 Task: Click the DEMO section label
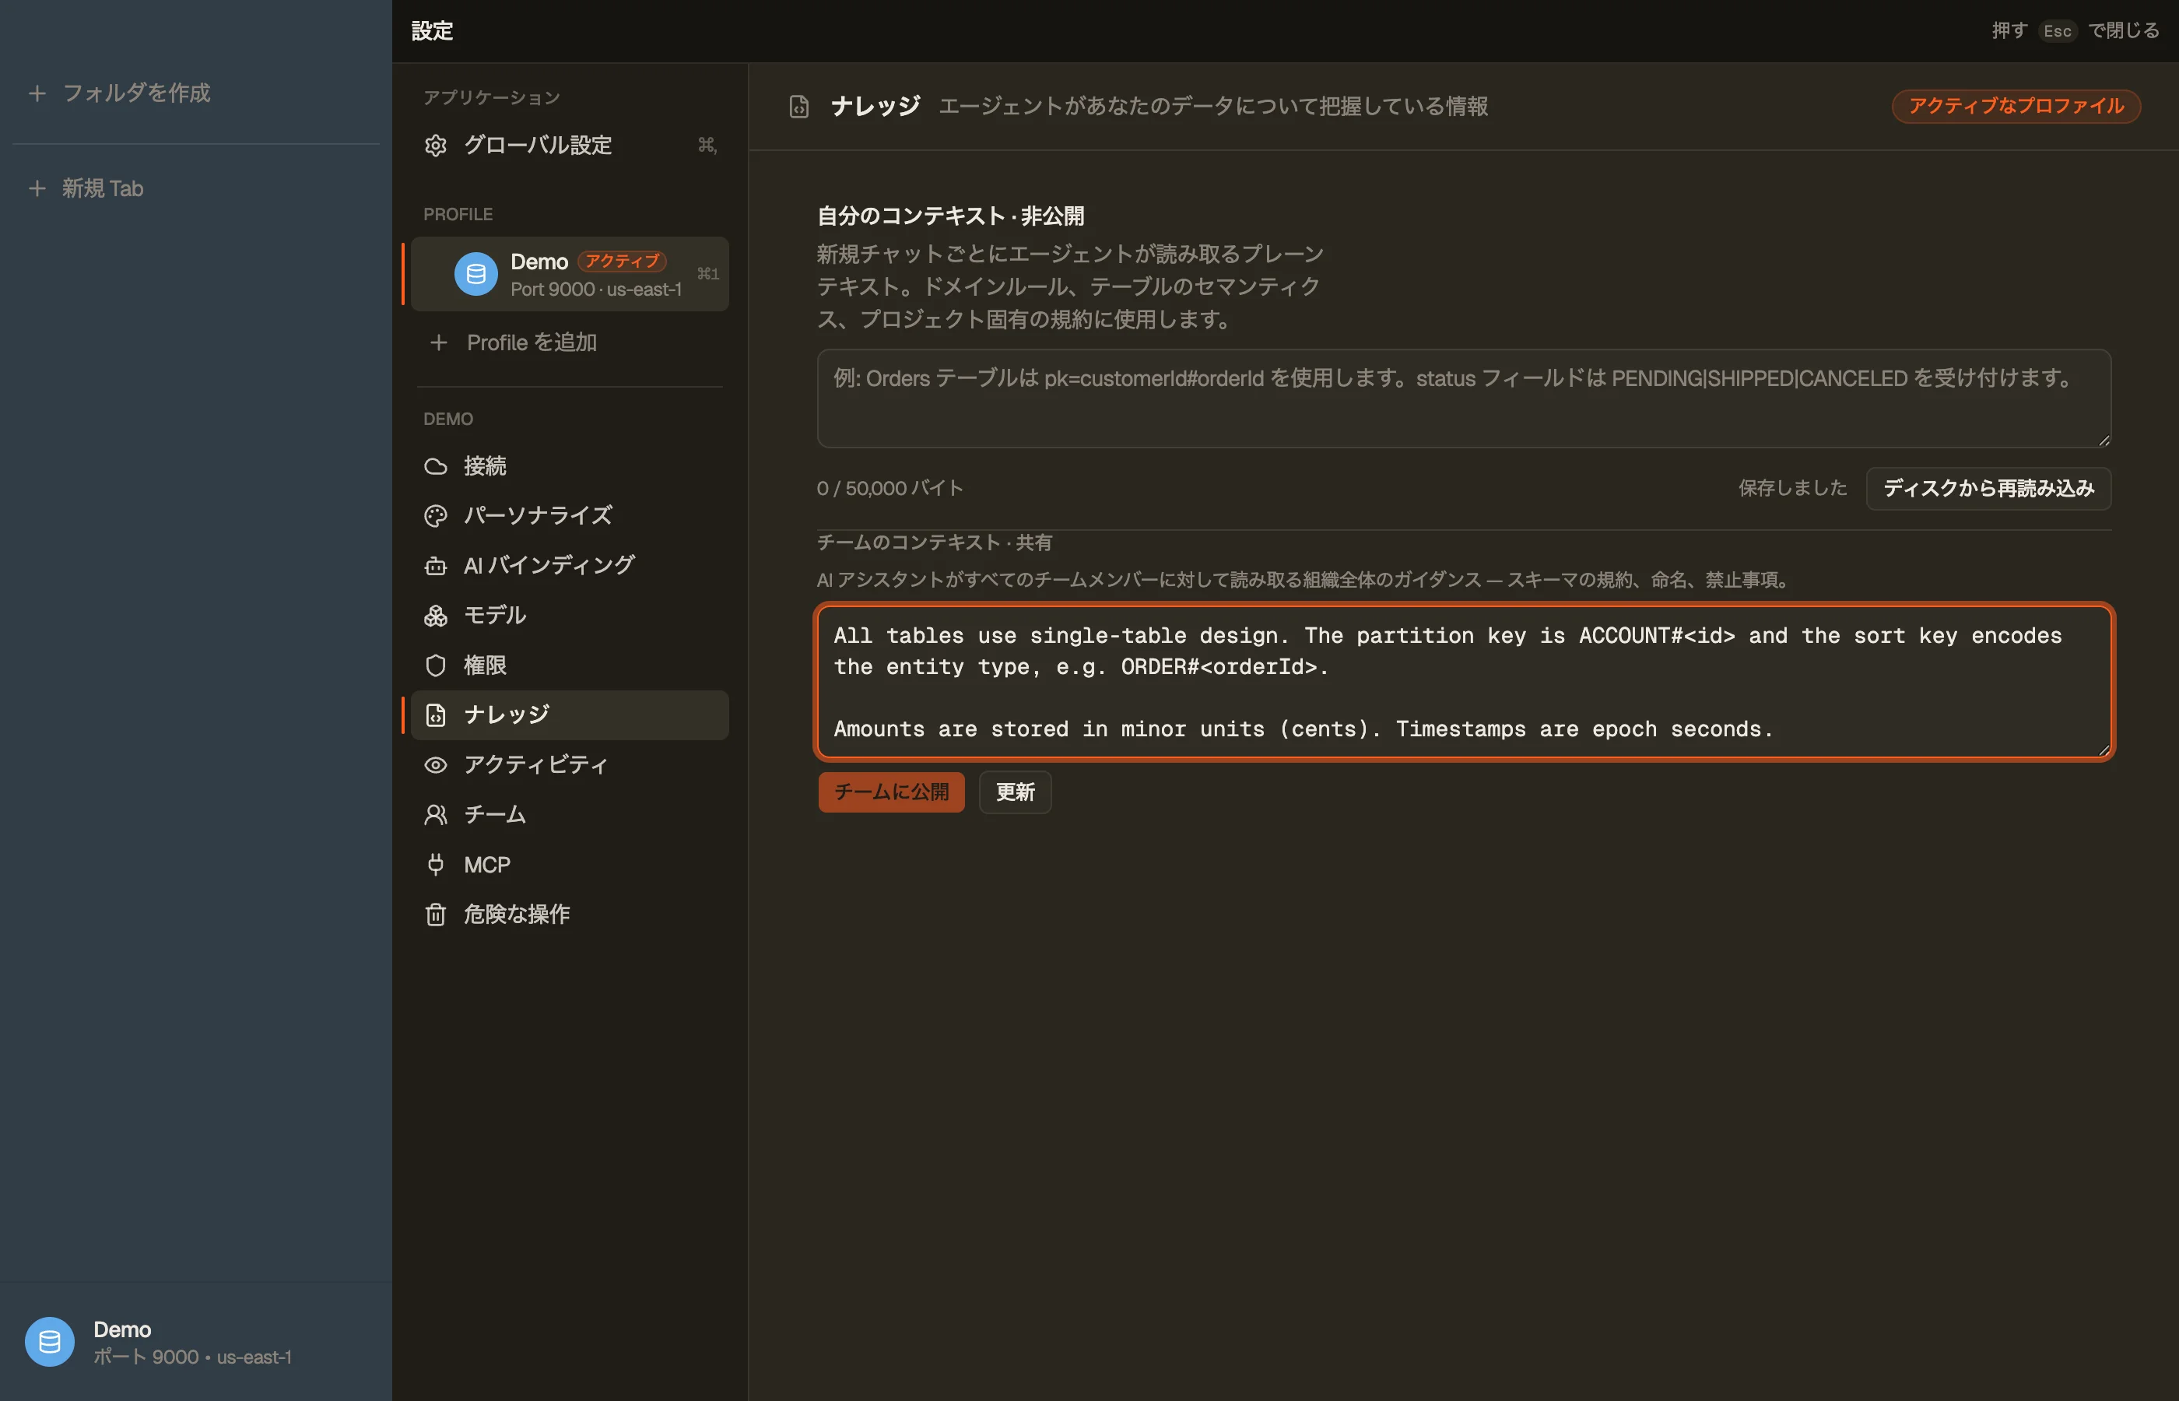coord(447,420)
